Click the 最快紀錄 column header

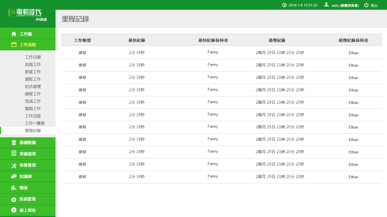[x=137, y=40]
